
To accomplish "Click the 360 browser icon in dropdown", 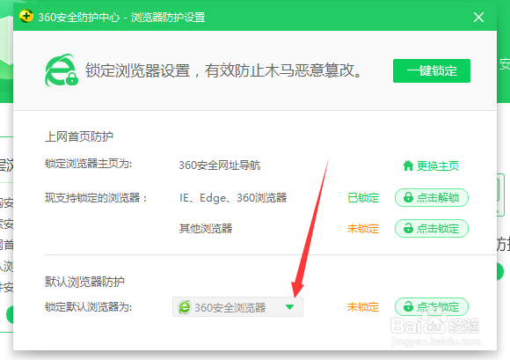I will click(x=185, y=307).
